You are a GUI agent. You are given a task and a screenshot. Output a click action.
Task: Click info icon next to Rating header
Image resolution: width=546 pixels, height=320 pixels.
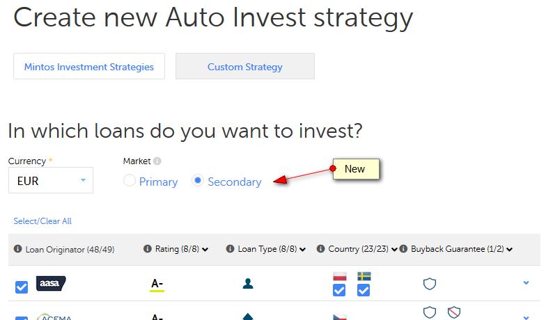click(148, 249)
